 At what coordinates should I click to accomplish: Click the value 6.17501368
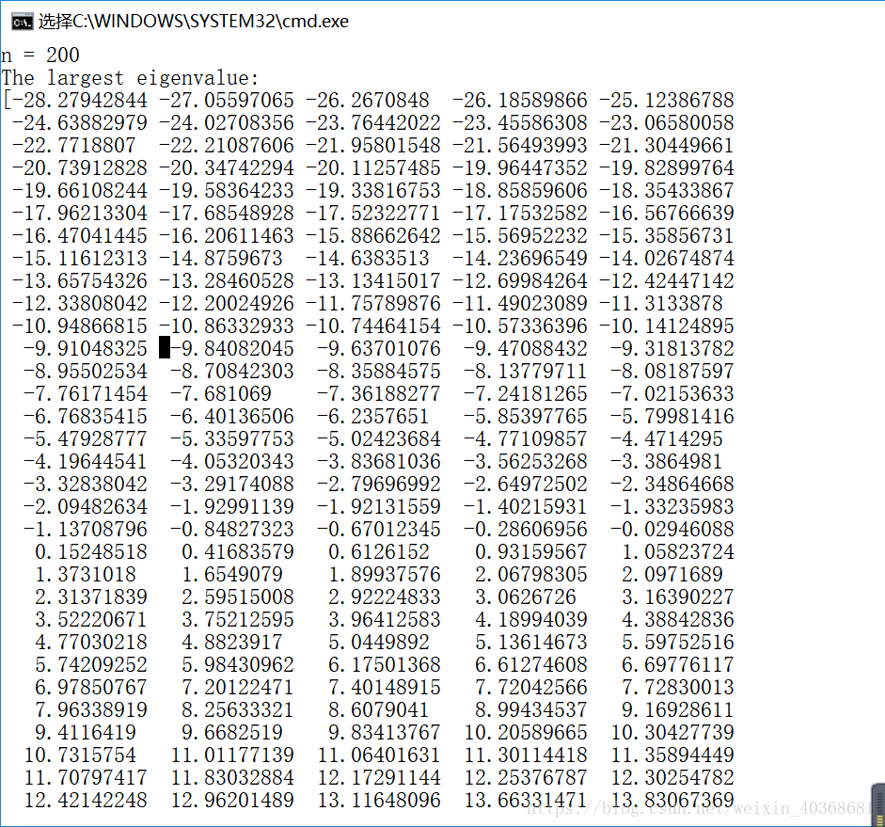385,665
